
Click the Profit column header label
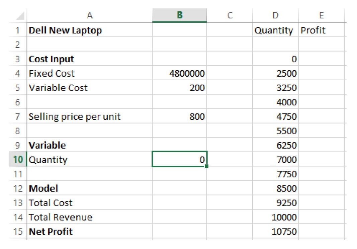pos(313,30)
